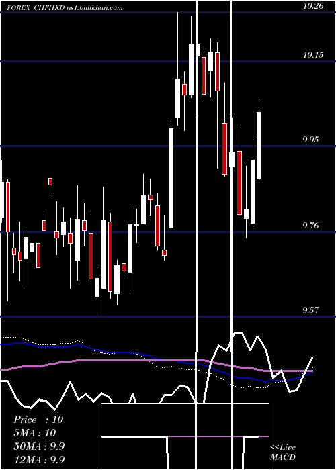Viewport: 336px width, 470px height.
Task: Click the '50MA : 9.9' readout
Action: pos(39,446)
